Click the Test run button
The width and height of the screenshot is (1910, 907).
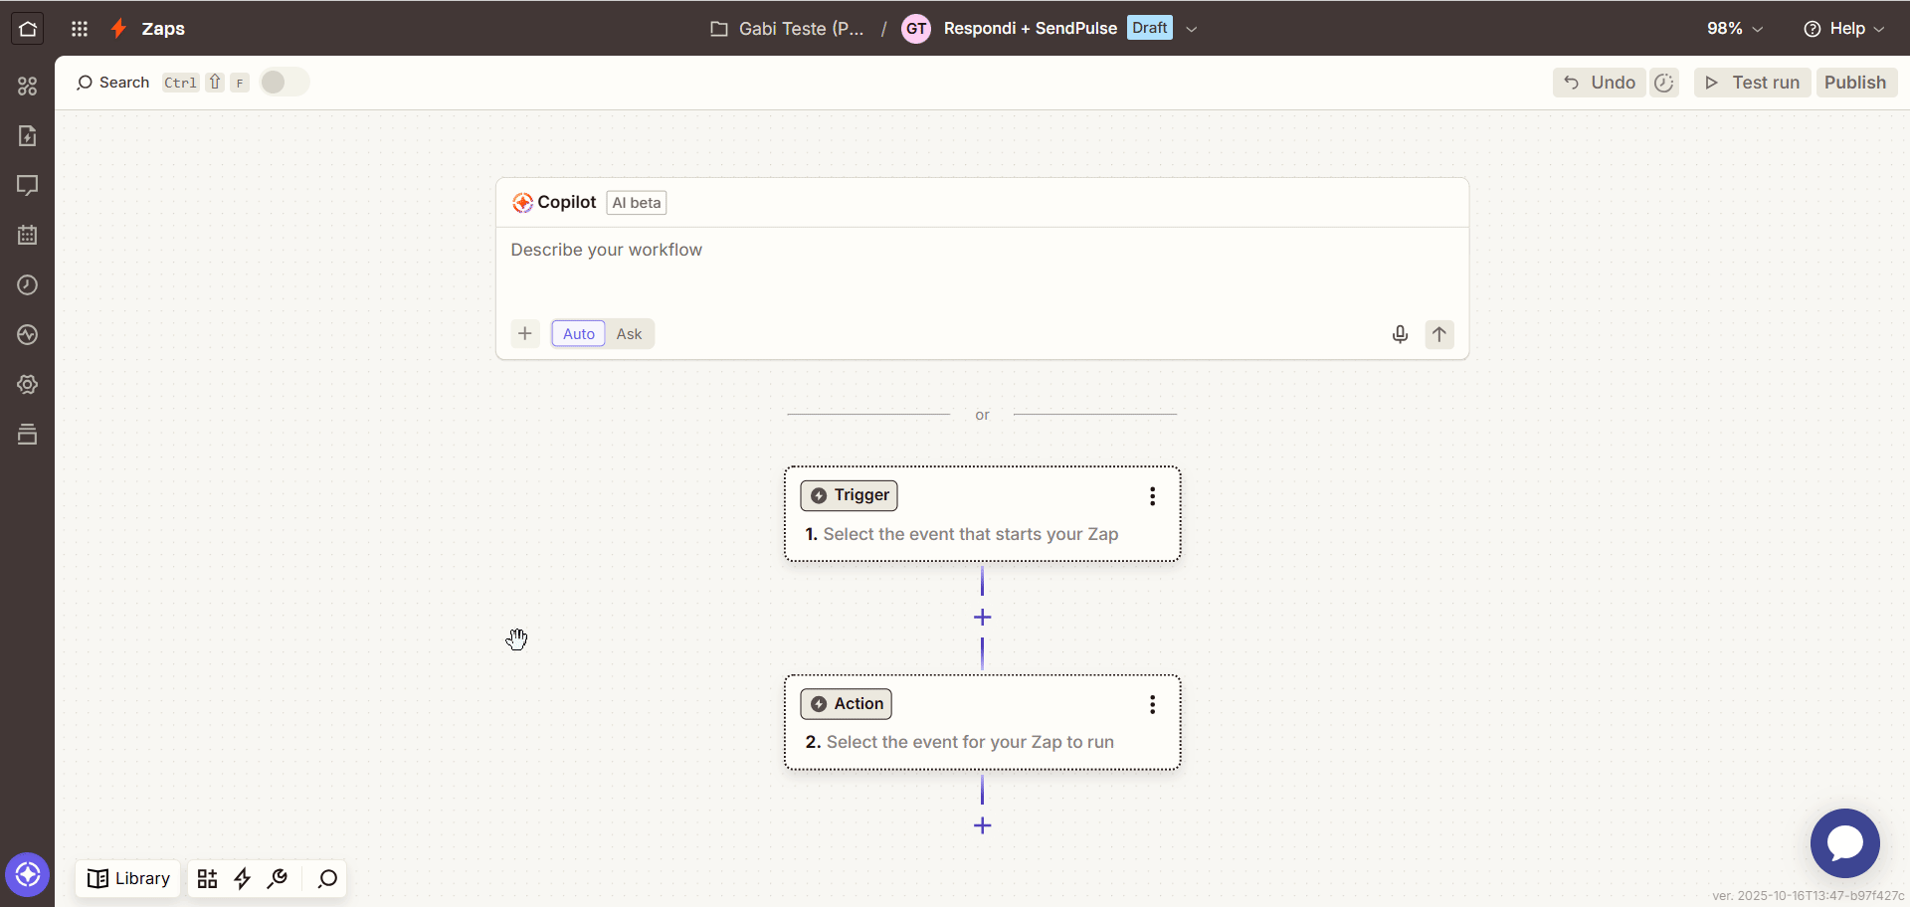pyautogui.click(x=1752, y=83)
